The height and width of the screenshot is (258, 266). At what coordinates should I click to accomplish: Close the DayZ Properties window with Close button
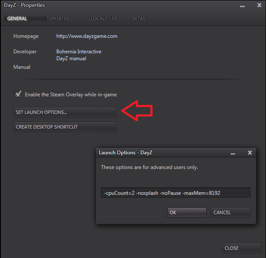pos(242,248)
